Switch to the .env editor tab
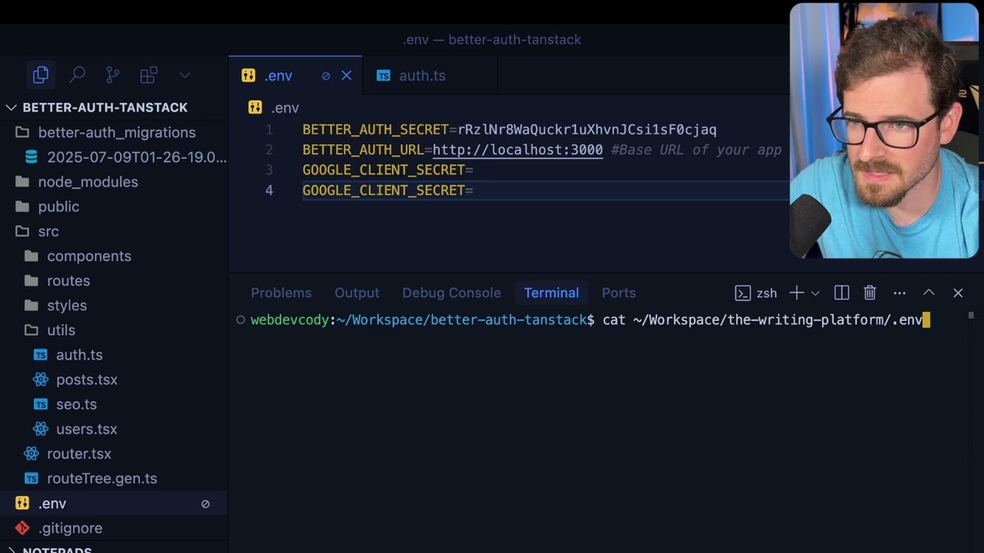This screenshot has height=553, width=984. 295,75
